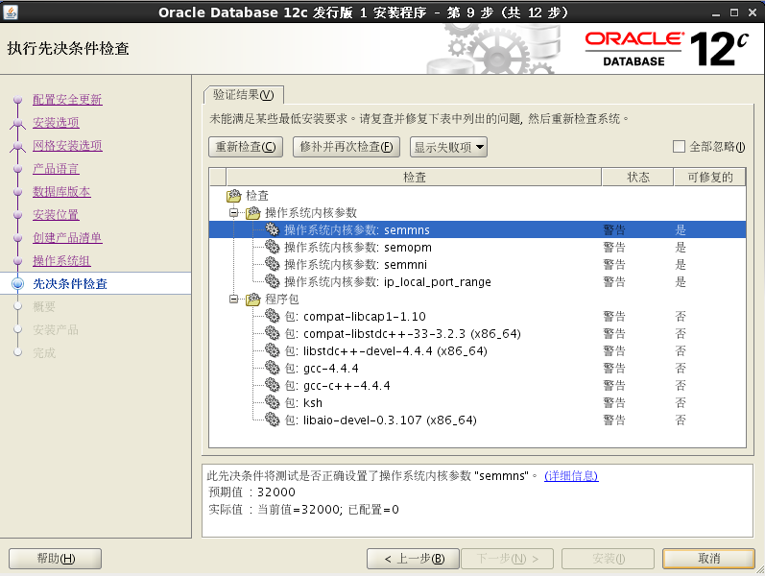Open the 显示失败项 dropdown
The width and height of the screenshot is (765, 576).
(x=449, y=147)
